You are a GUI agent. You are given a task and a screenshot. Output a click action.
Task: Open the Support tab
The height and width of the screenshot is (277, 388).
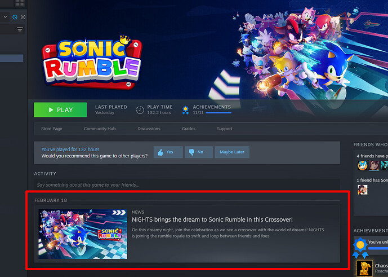[x=224, y=129]
